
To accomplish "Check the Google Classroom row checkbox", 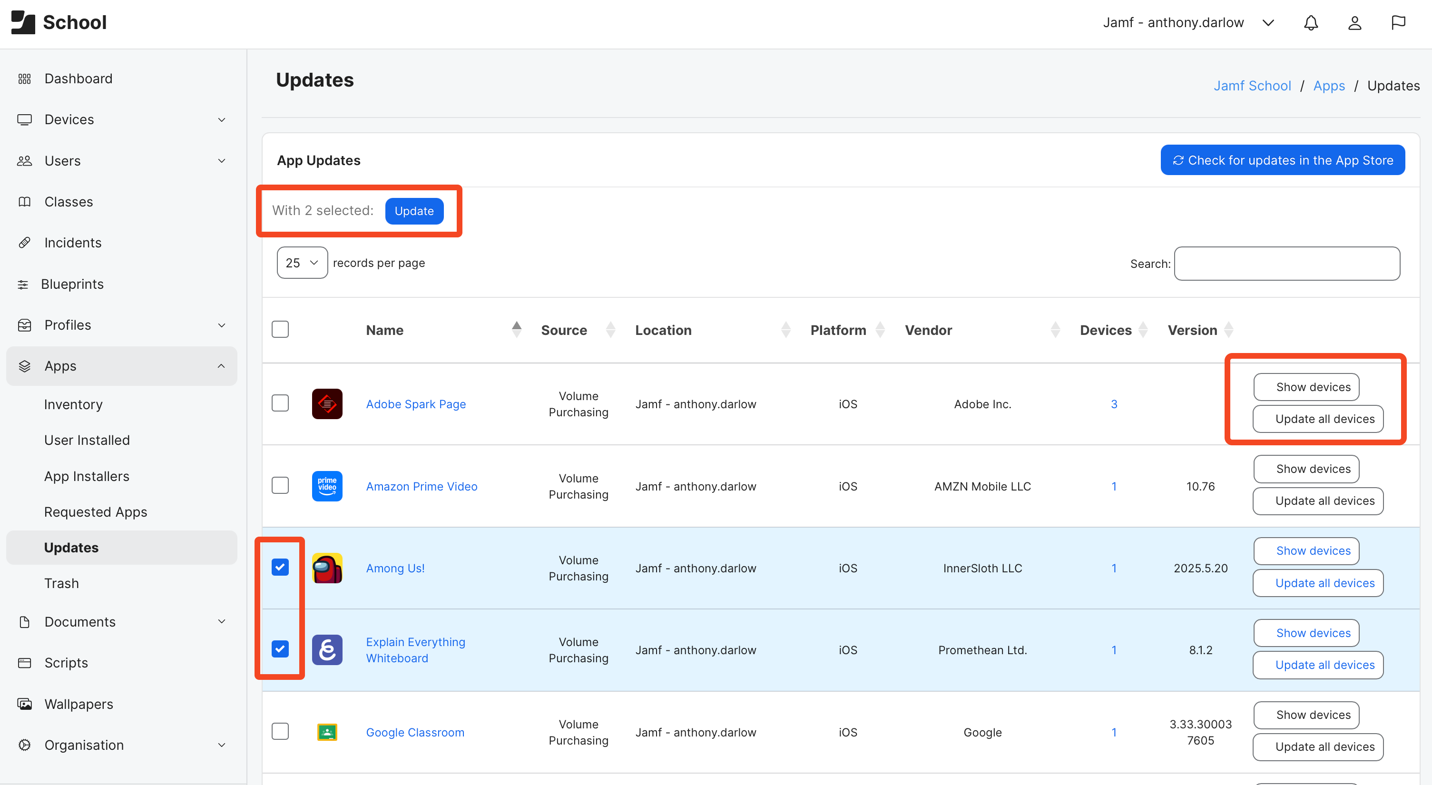I will [x=280, y=731].
